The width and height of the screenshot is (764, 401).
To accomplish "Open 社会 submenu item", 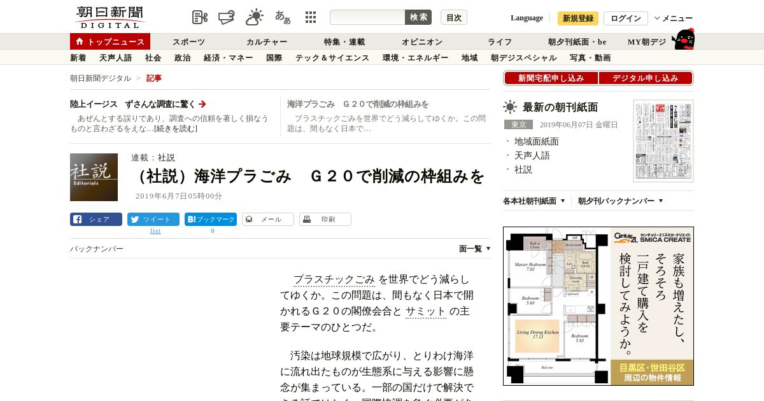I will pyautogui.click(x=153, y=58).
